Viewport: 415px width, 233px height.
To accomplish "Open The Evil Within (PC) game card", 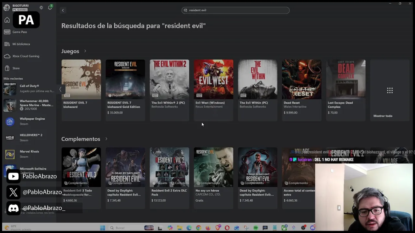I will 257,90.
